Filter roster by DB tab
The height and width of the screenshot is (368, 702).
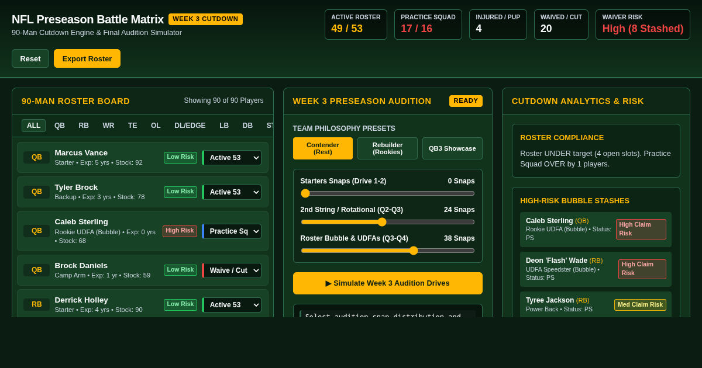tap(248, 126)
